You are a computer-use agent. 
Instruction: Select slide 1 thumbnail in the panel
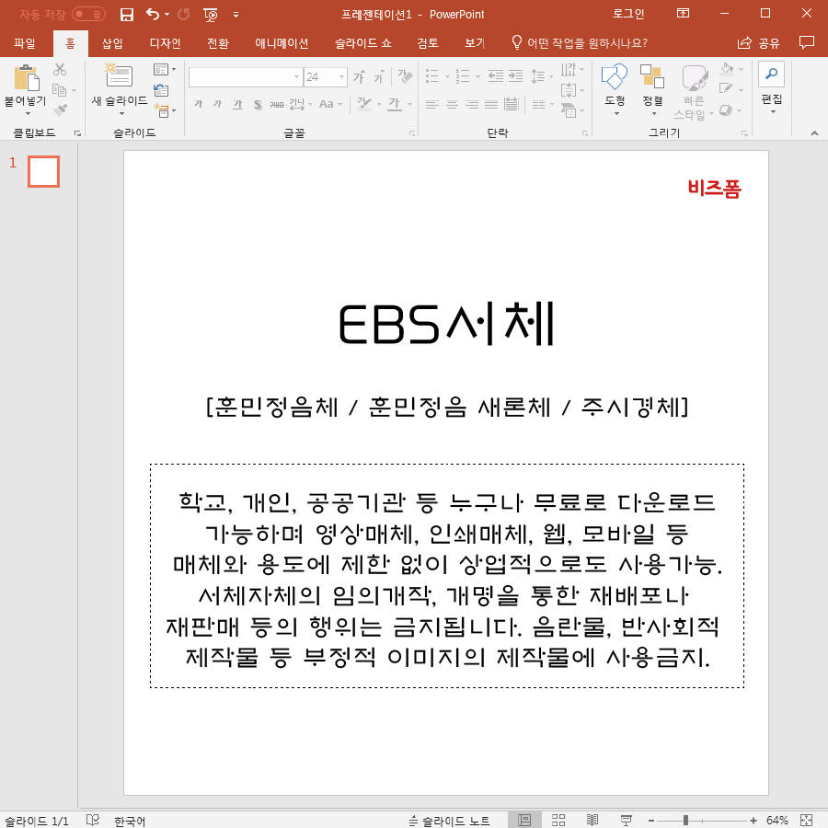click(x=43, y=171)
